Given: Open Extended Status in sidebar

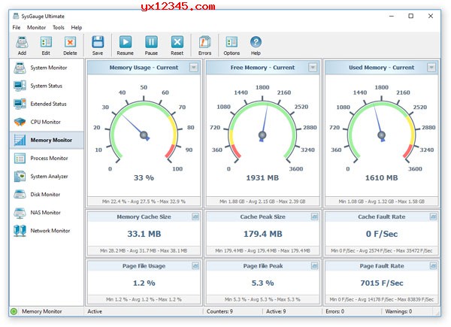Looking at the screenshot, I should click(x=47, y=104).
